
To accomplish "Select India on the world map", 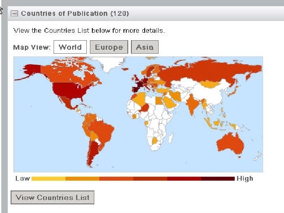I will [x=192, y=104].
